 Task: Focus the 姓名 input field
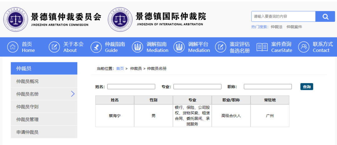tap(131, 87)
